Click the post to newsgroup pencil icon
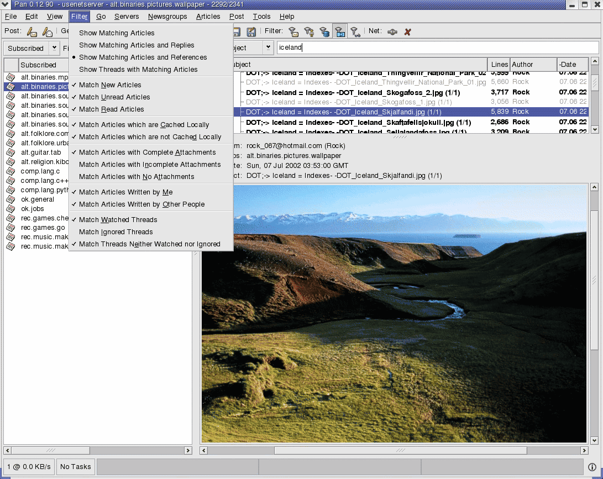 [32, 31]
